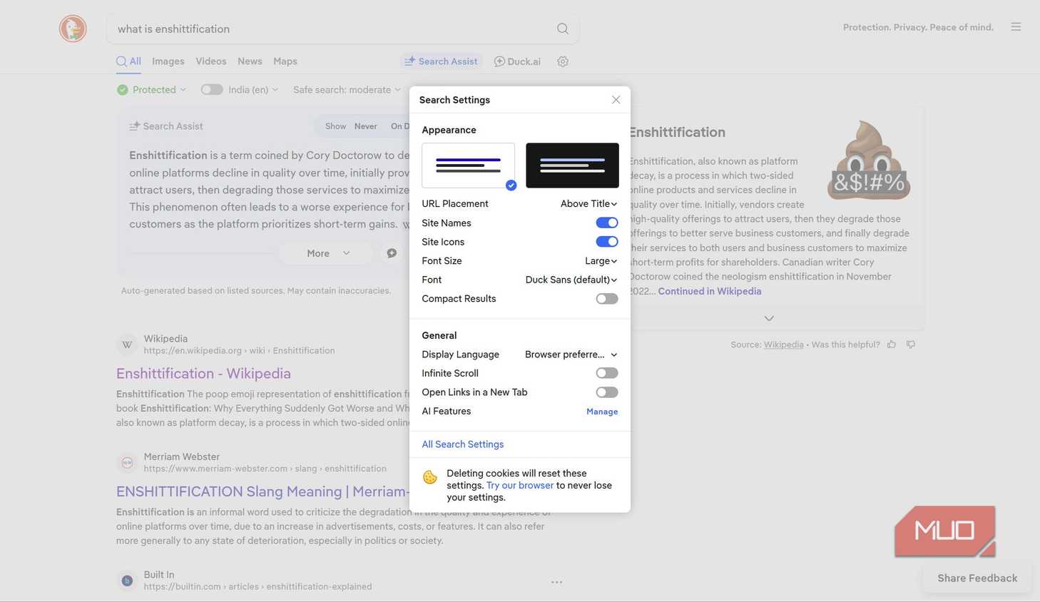Image resolution: width=1040 pixels, height=602 pixels.
Task: Click Wikipedia source link under panel
Action: click(x=783, y=345)
